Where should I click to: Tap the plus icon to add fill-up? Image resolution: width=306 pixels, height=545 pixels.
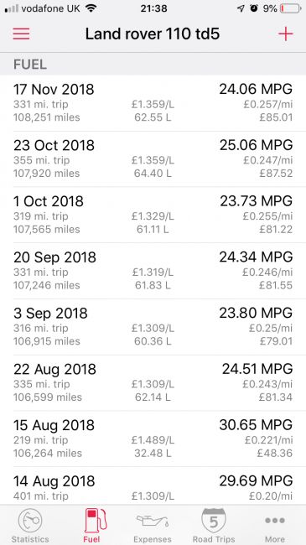(286, 34)
